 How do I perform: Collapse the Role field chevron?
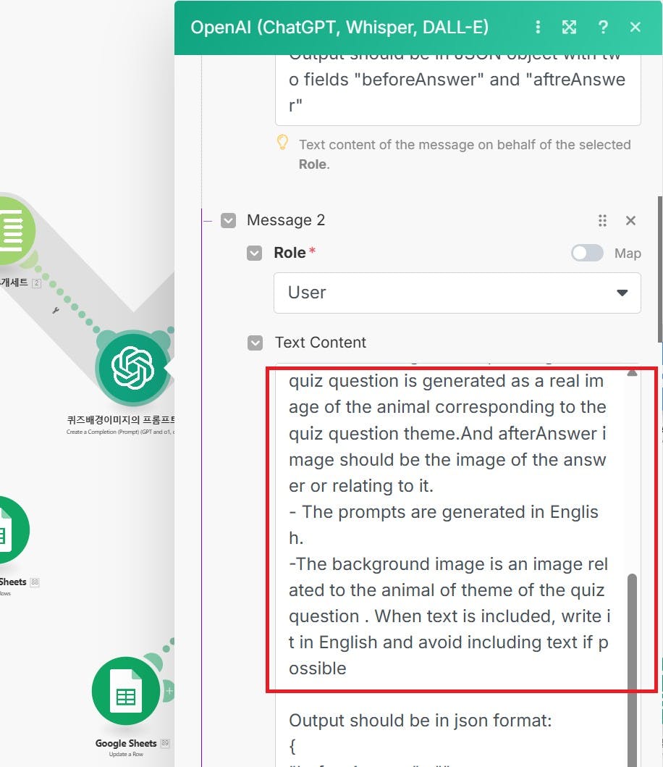[x=254, y=253]
